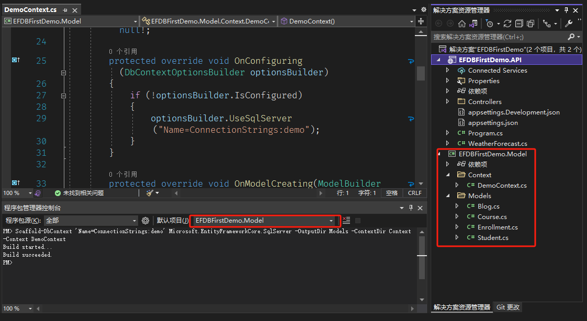Expand the Blog.cs node
Viewport: 587px width, 321px height.
(x=457, y=206)
